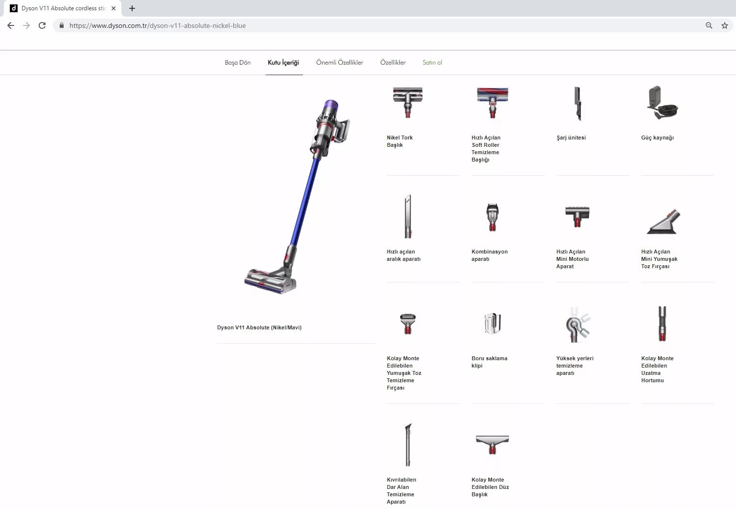Select the Kutu İçeriği tab
Image resolution: width=736 pixels, height=509 pixels.
(283, 63)
